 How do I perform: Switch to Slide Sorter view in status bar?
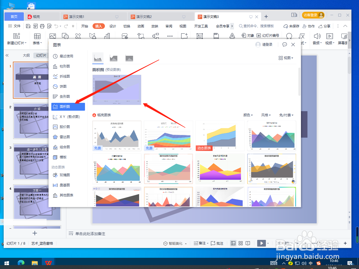[241, 243]
